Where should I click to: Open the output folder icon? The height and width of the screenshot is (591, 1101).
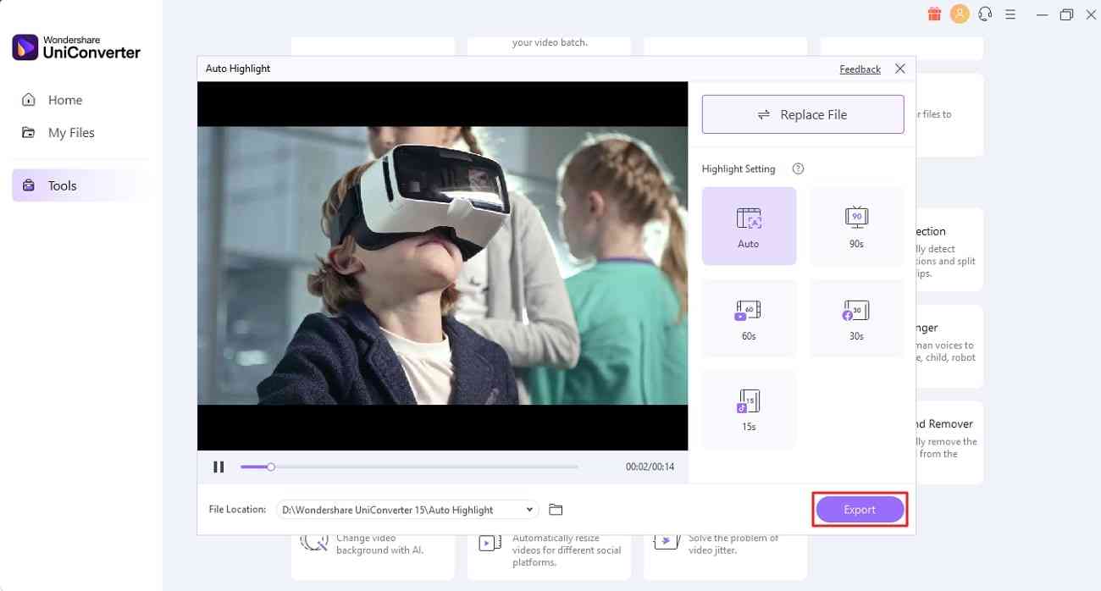coord(556,510)
